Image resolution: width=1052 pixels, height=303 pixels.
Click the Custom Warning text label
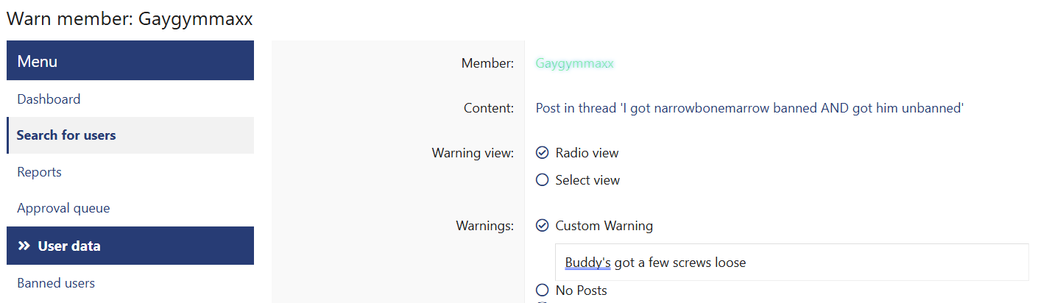[604, 226]
